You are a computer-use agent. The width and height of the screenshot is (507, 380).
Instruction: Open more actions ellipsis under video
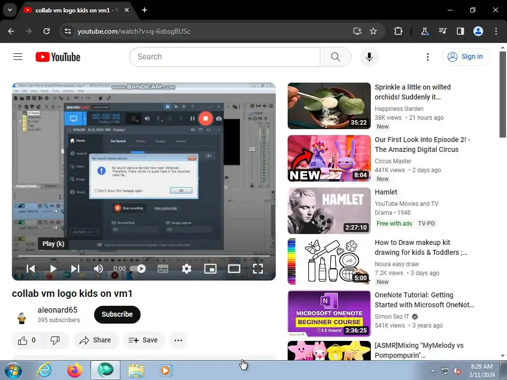click(x=178, y=340)
